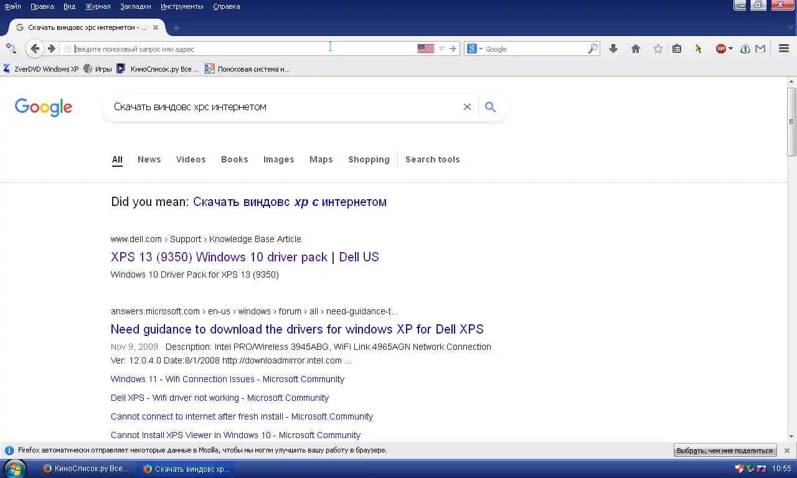Click the gear icon left of Back button

point(11,49)
